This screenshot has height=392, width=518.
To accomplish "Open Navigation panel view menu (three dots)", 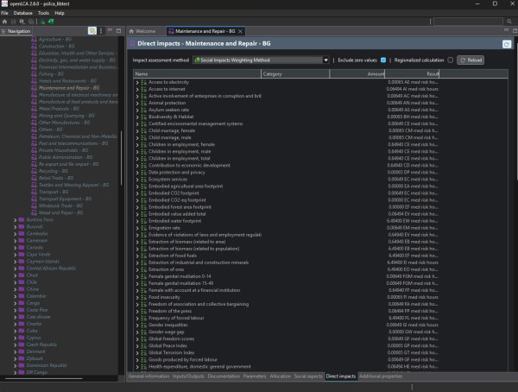I will tap(101, 30).
